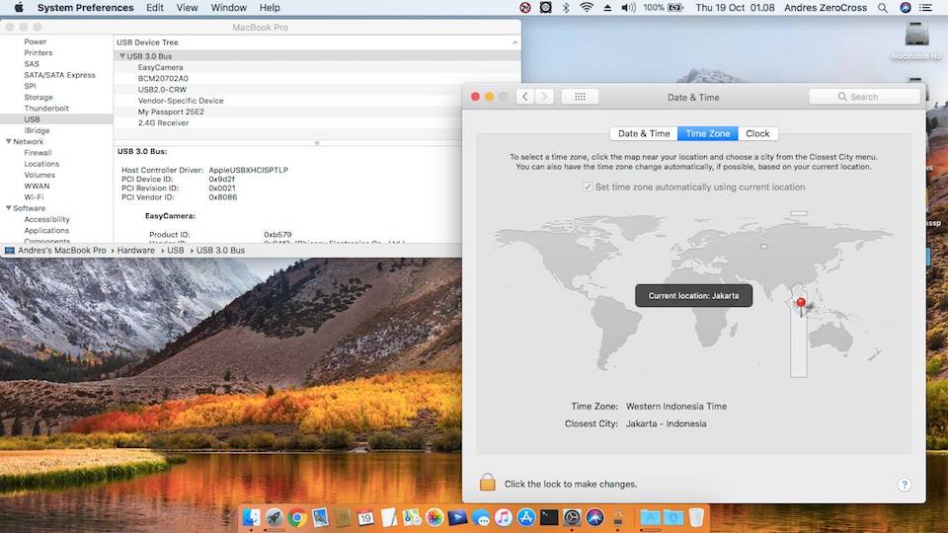Image resolution: width=948 pixels, height=533 pixels.
Task: Open Photos app from the dock
Action: [434, 517]
